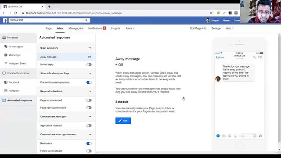Turn off the Reminders toggle
The height and width of the screenshot is (158, 281).
click(89, 144)
